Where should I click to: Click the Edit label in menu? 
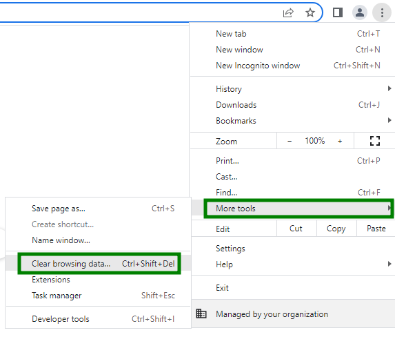pyautogui.click(x=223, y=229)
